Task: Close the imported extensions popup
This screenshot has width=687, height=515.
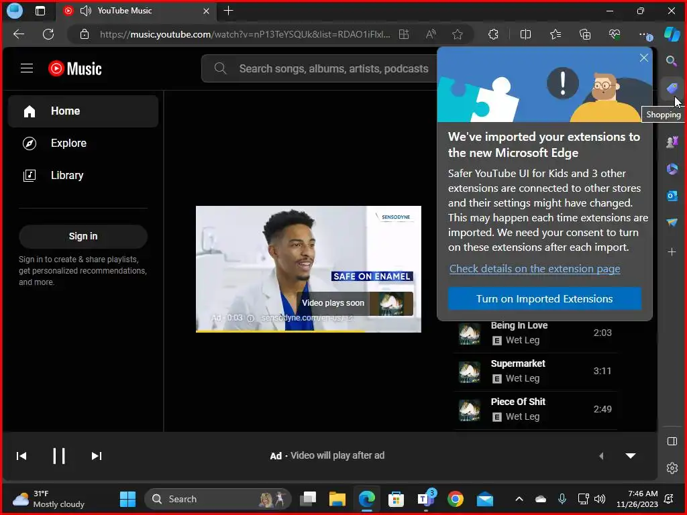Action: [643, 58]
